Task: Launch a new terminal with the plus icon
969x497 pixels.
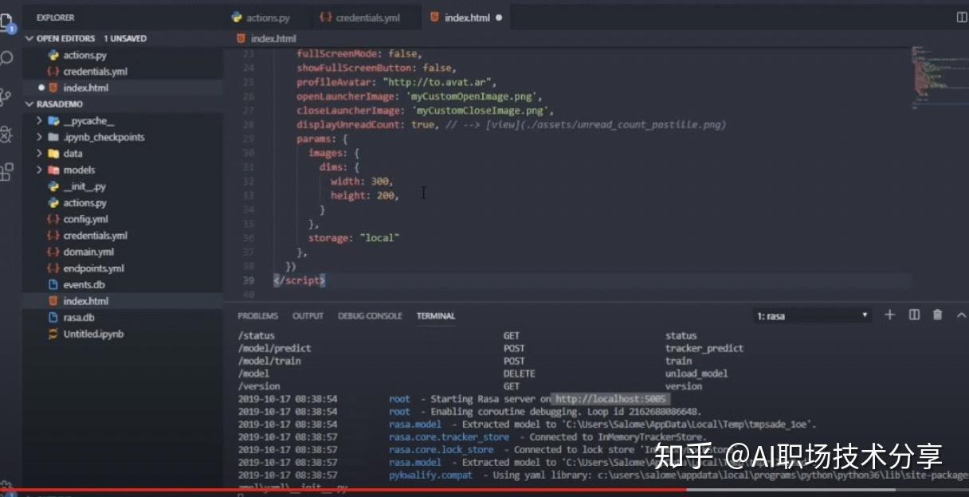Action: (889, 315)
